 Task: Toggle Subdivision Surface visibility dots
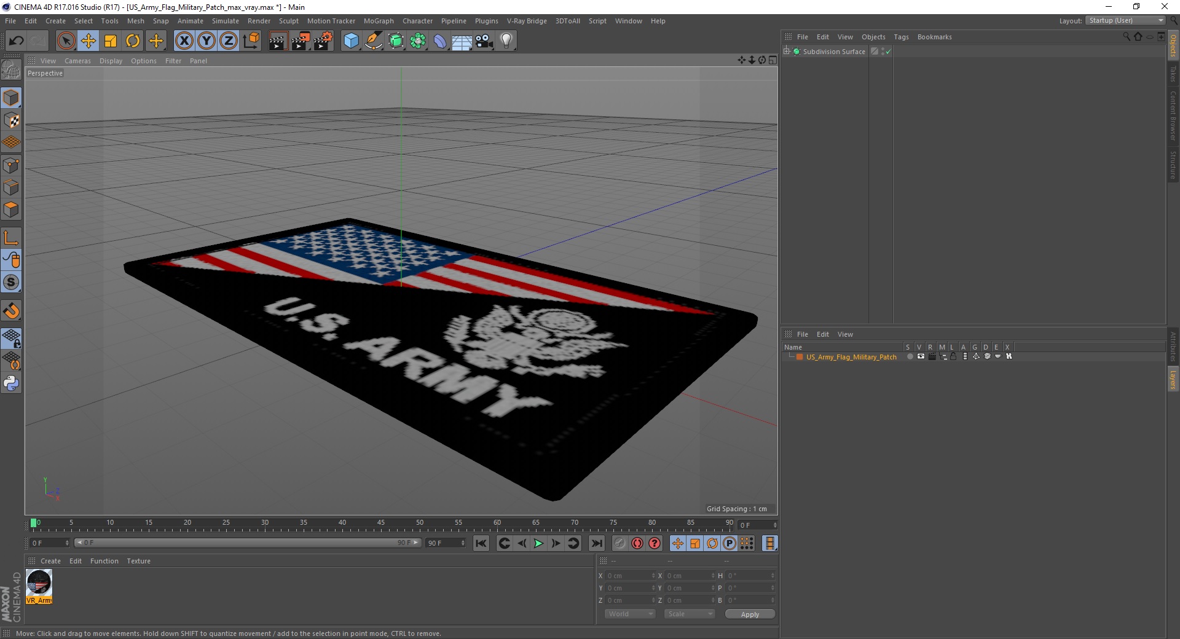pyautogui.click(x=883, y=52)
